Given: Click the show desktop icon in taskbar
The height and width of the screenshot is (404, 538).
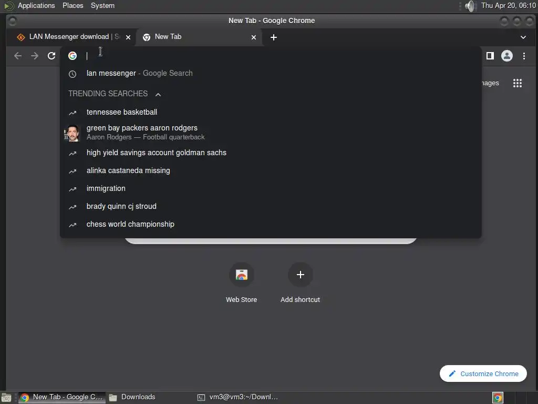Looking at the screenshot, I should [x=6, y=398].
